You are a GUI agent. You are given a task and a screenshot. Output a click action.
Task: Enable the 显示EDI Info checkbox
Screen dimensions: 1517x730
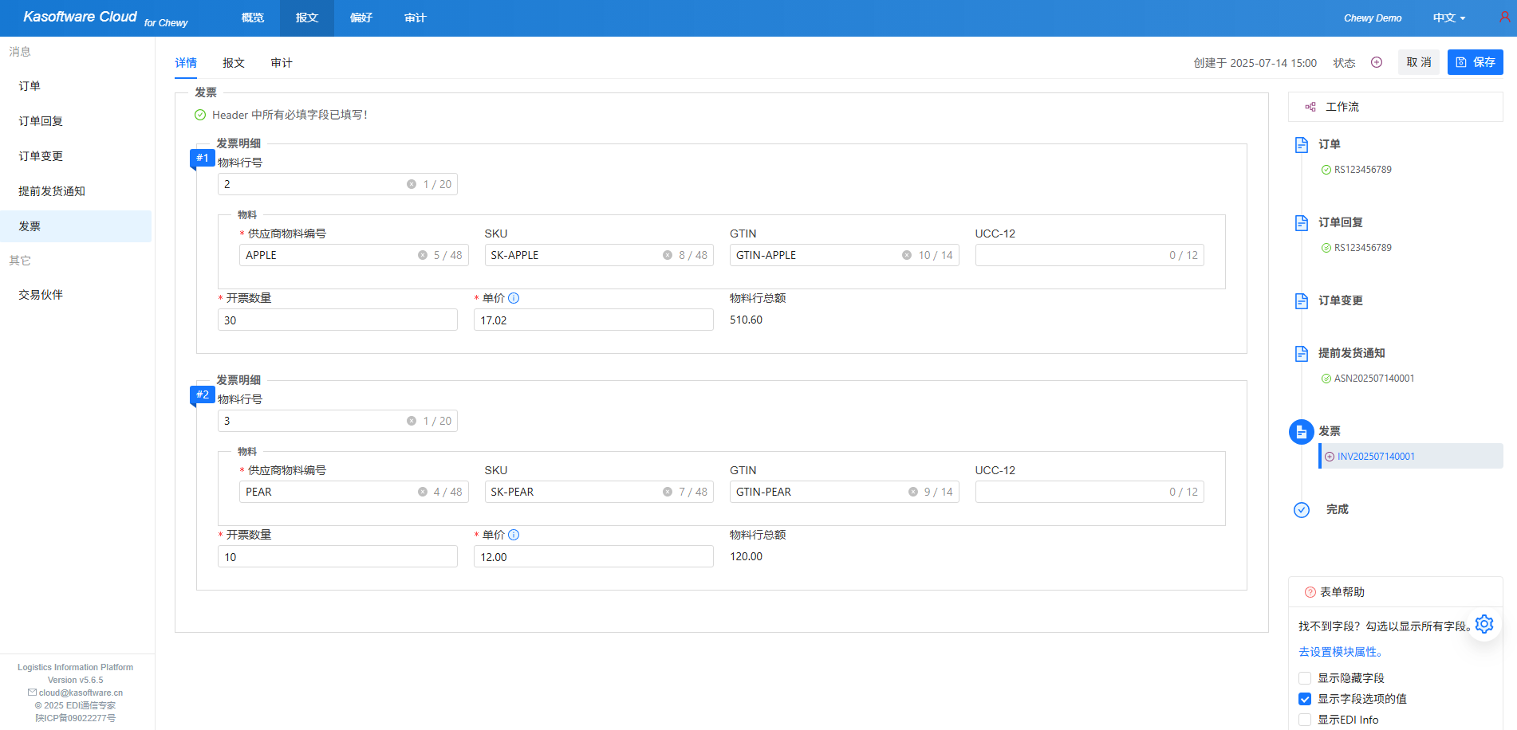[1305, 720]
